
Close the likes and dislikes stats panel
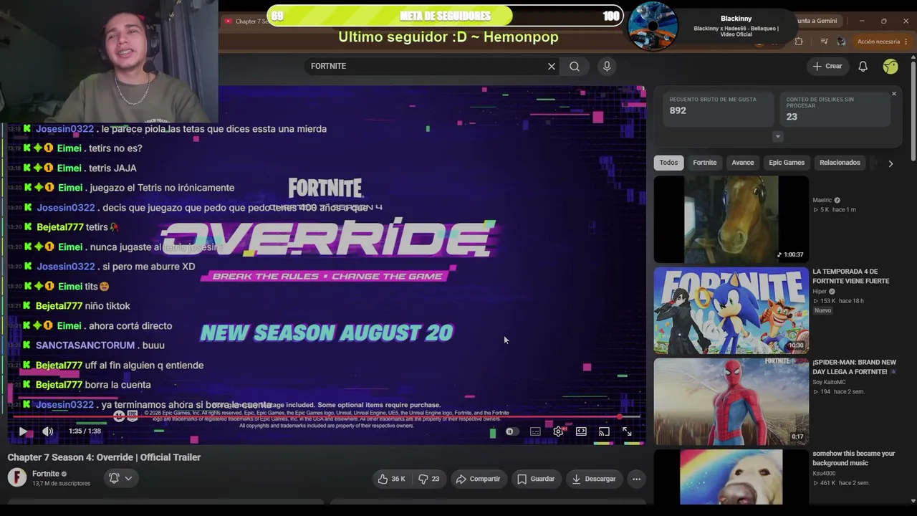(x=894, y=94)
